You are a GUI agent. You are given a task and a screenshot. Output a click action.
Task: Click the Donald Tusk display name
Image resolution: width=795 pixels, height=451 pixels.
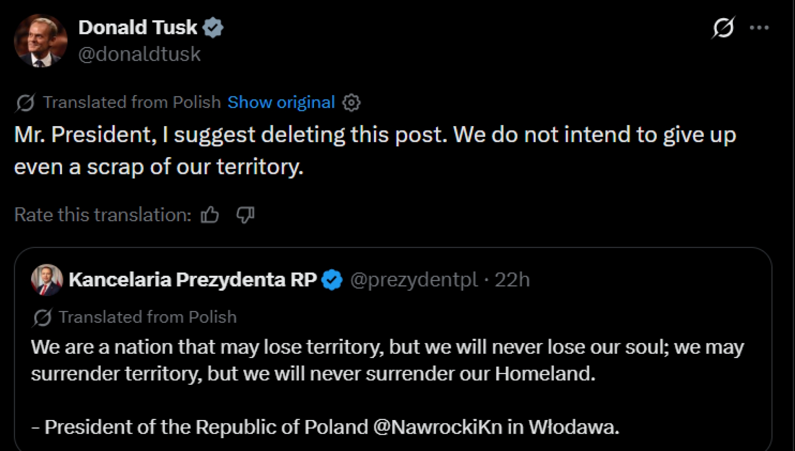click(138, 28)
